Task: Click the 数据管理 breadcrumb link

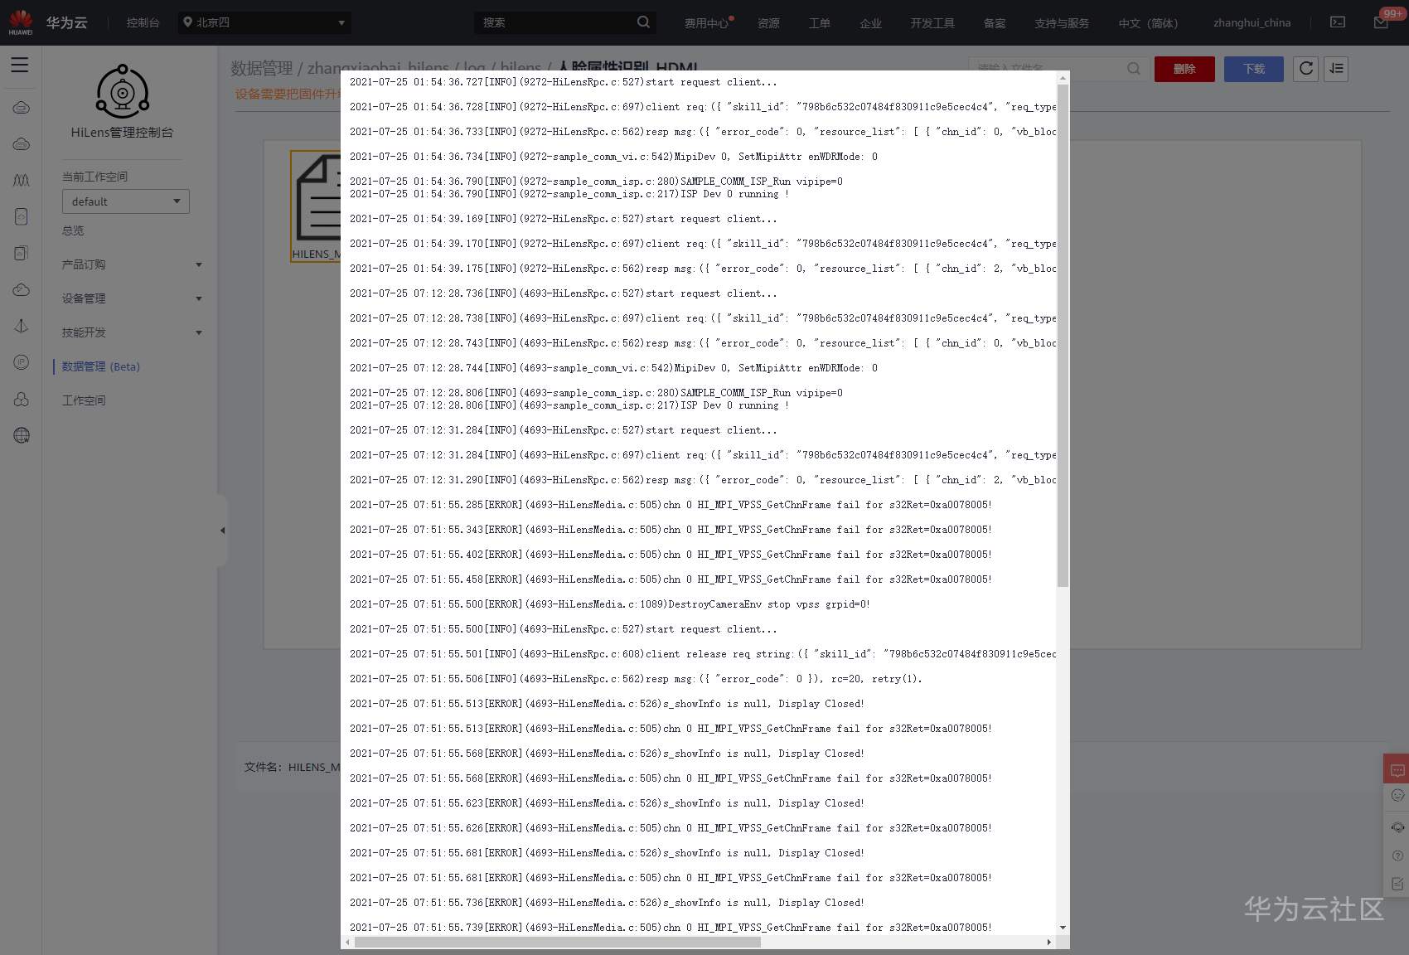Action: 262,68
